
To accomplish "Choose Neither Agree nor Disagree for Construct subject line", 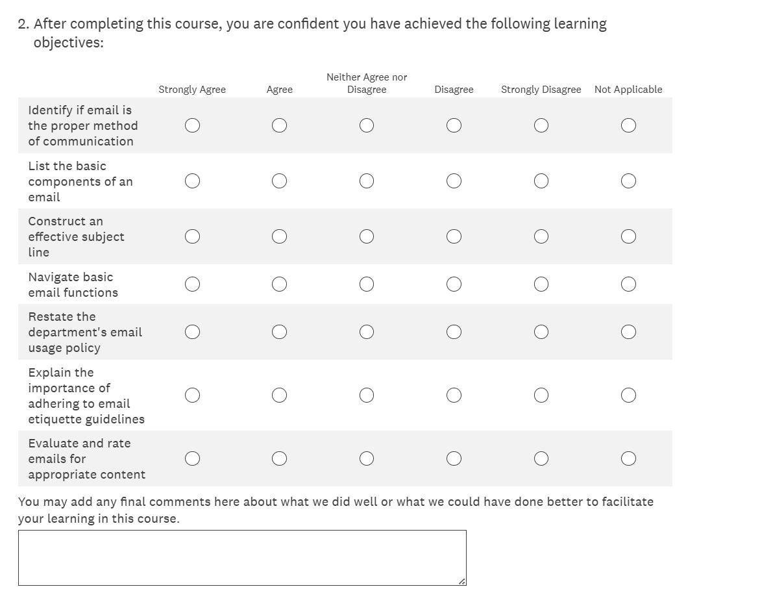I will tap(367, 236).
